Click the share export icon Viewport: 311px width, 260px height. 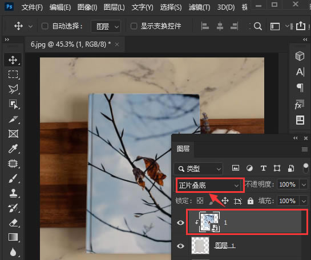coord(301,26)
